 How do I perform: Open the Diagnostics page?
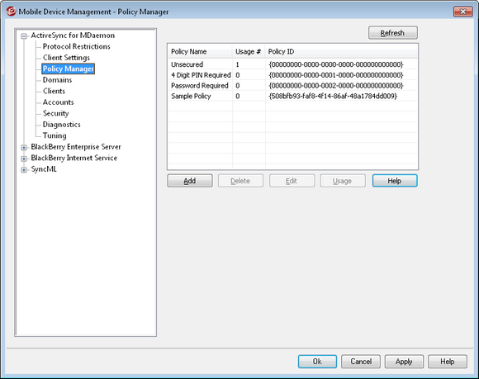(x=61, y=125)
